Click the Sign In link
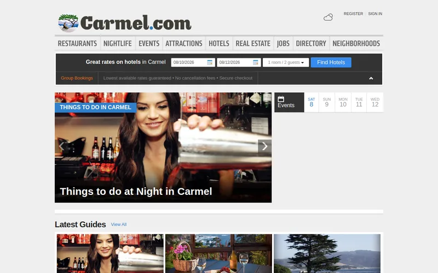Image resolution: width=438 pixels, height=273 pixels. pos(375,14)
